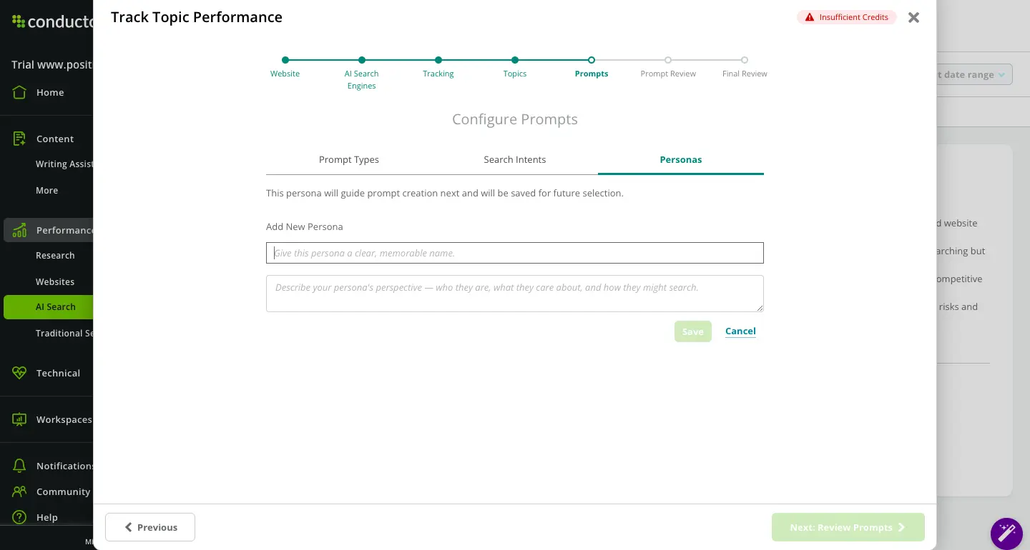Close the Track Topic Performance dialog

coord(913,18)
